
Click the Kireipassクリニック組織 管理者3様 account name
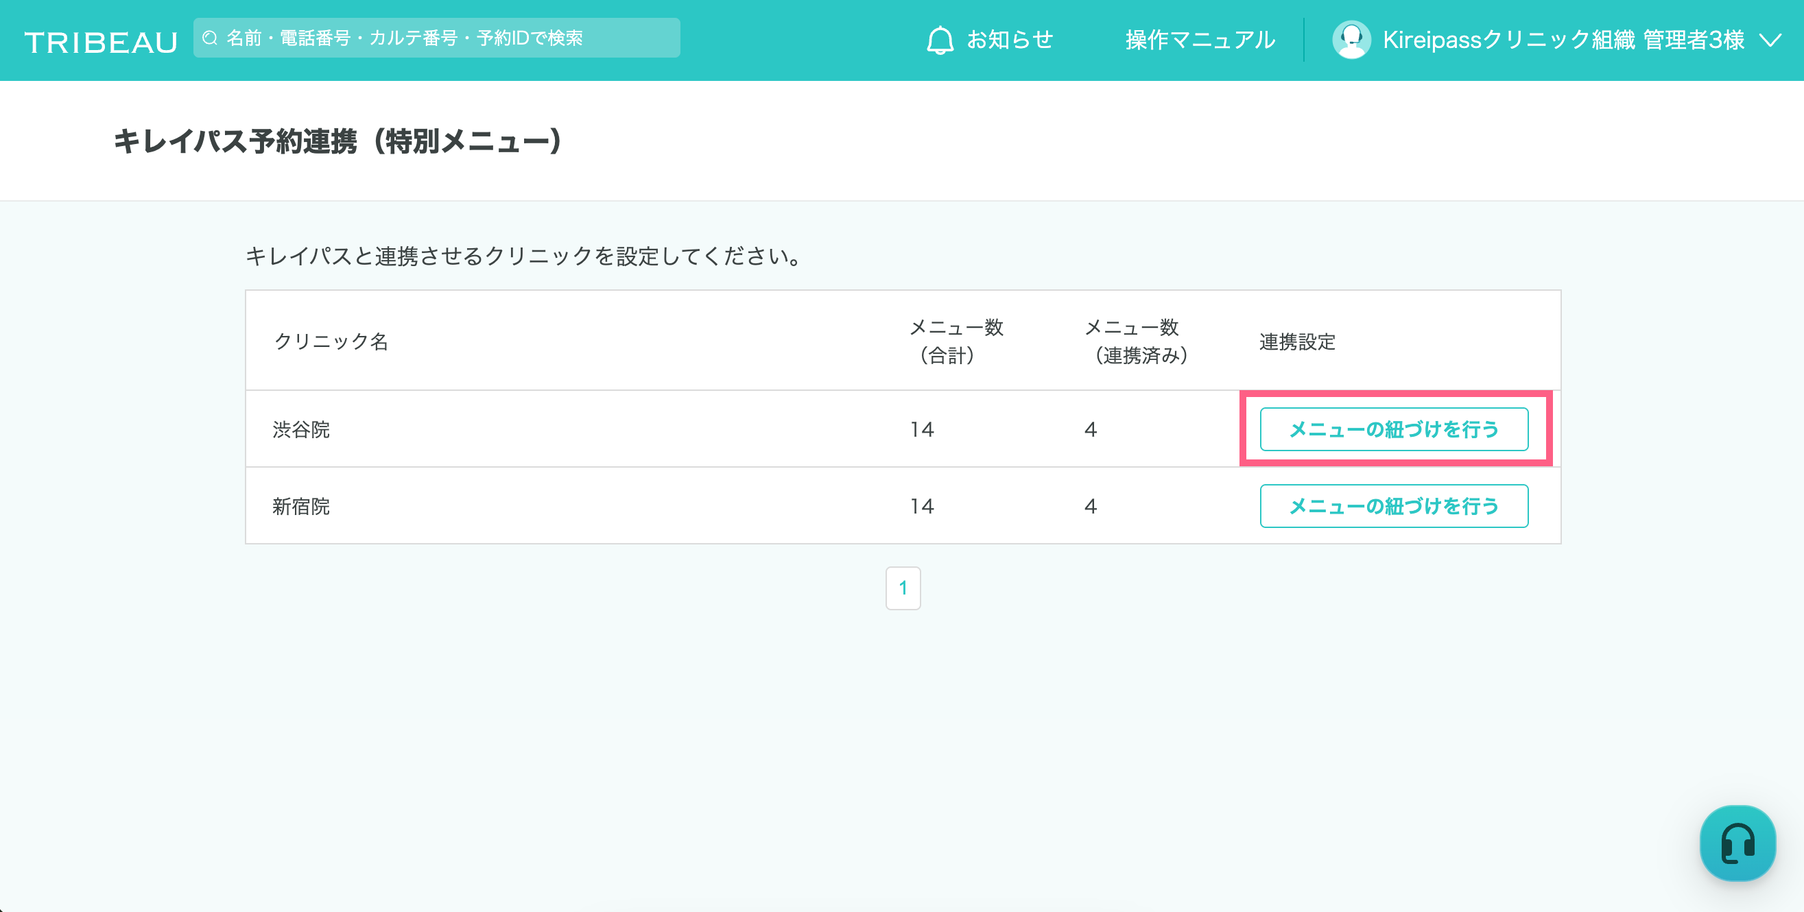coord(1563,40)
